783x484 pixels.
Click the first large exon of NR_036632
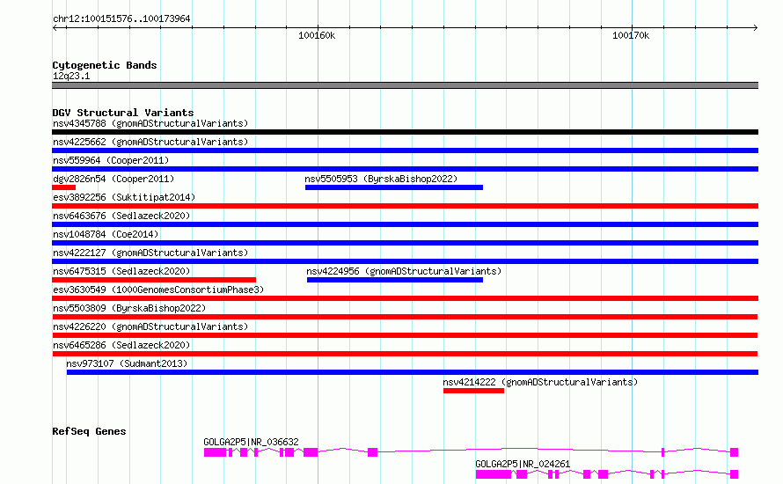click(215, 452)
